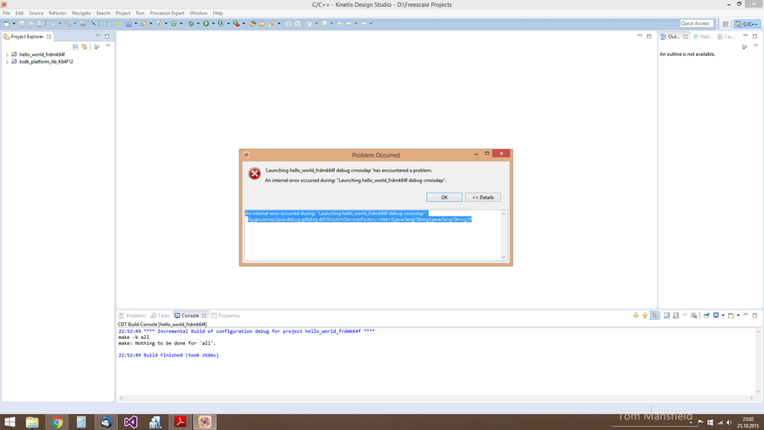
Task: Open the Open Console dropdown arrow
Action: [738, 315]
